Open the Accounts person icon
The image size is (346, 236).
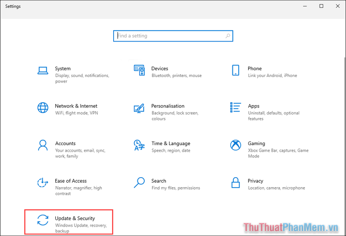click(x=43, y=145)
